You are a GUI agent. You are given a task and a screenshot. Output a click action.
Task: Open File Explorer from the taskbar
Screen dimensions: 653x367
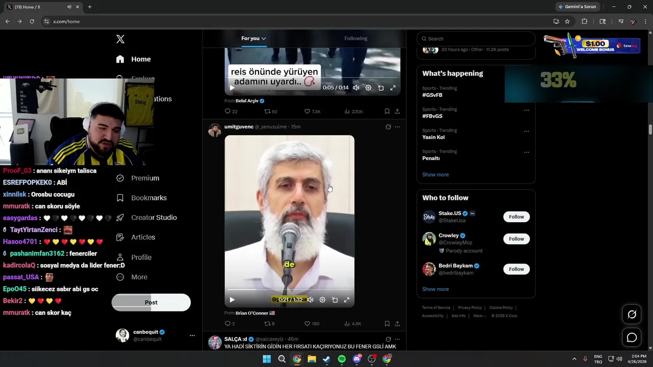pos(312,359)
